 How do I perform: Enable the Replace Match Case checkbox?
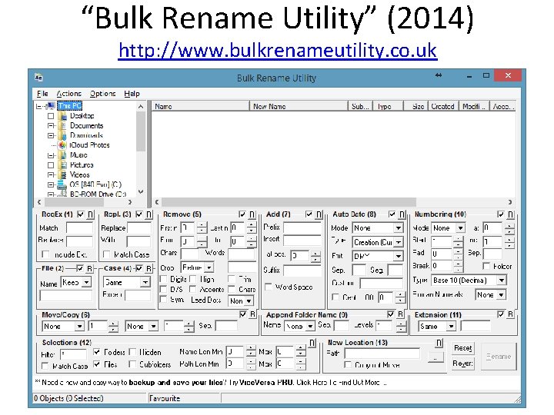[x=106, y=254]
